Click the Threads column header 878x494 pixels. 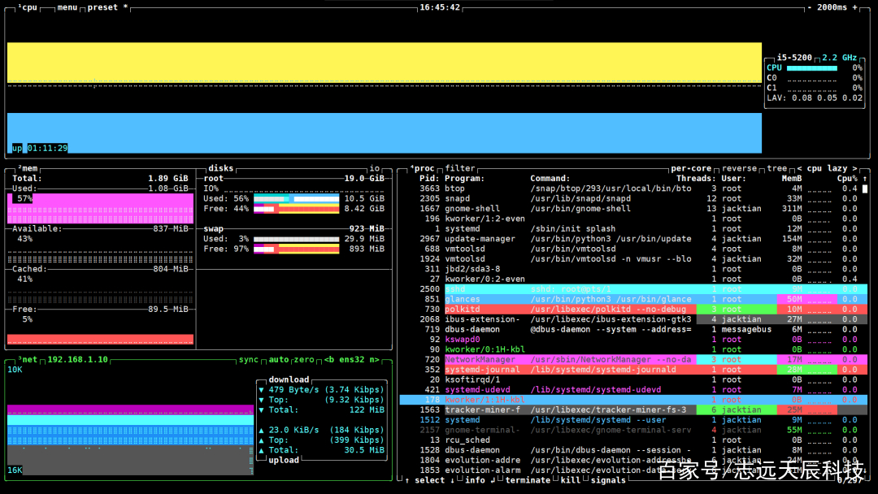[696, 179]
